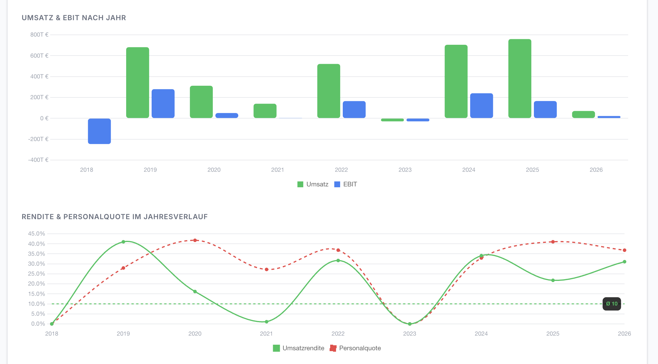
Task: Click the Ø 10 average label badge
Action: pos(612,304)
